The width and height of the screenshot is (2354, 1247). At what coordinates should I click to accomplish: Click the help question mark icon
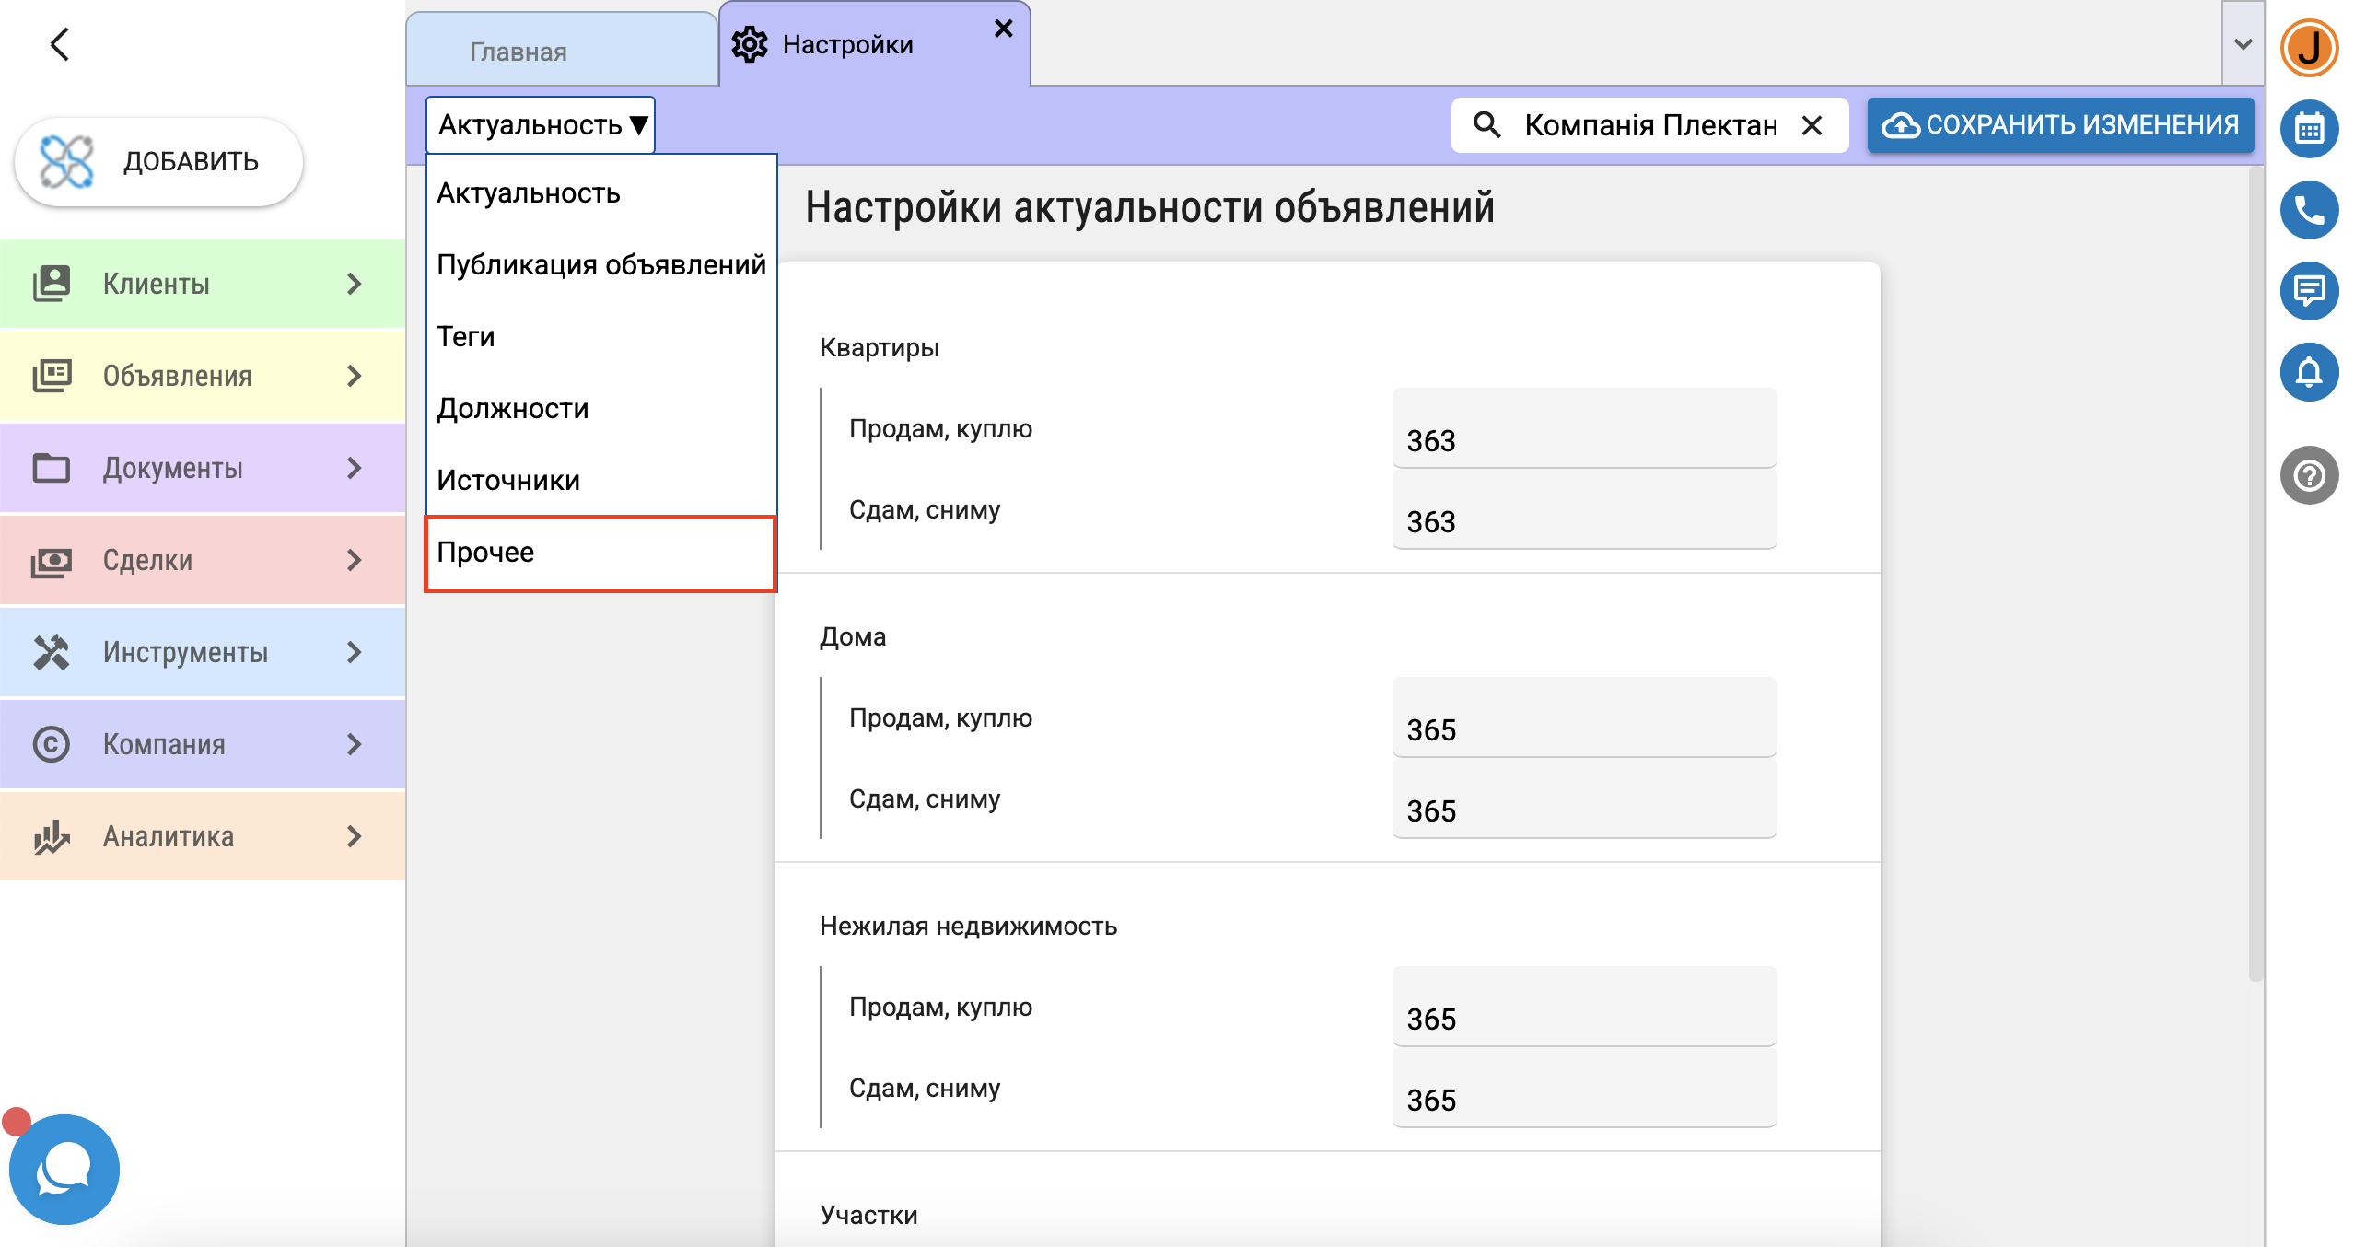tap(2309, 476)
